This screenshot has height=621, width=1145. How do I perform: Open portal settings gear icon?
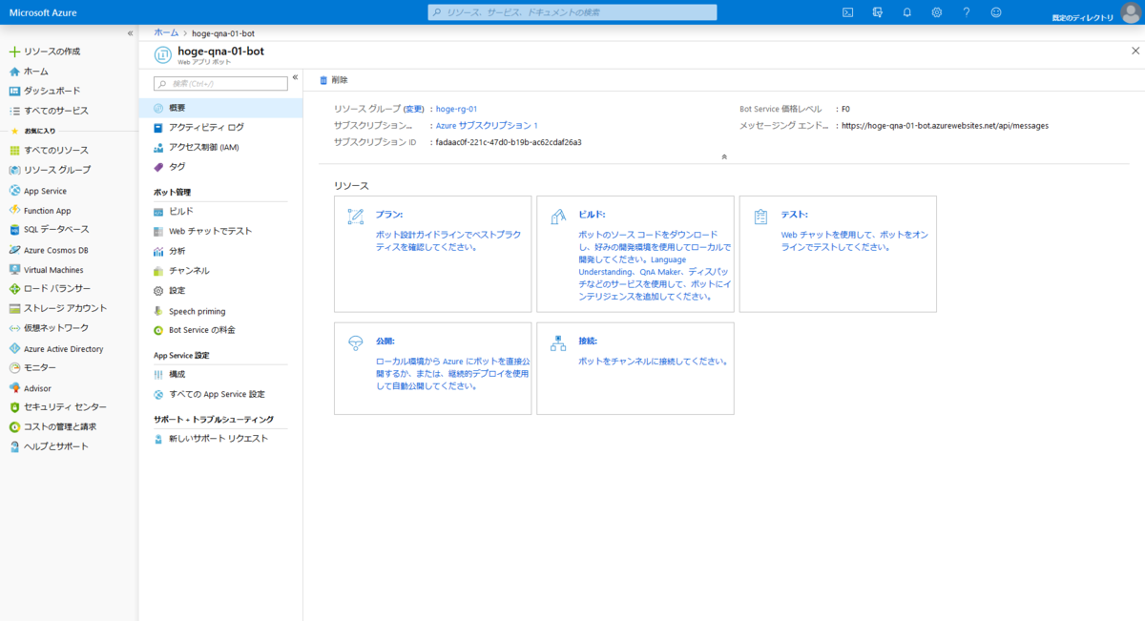[937, 12]
